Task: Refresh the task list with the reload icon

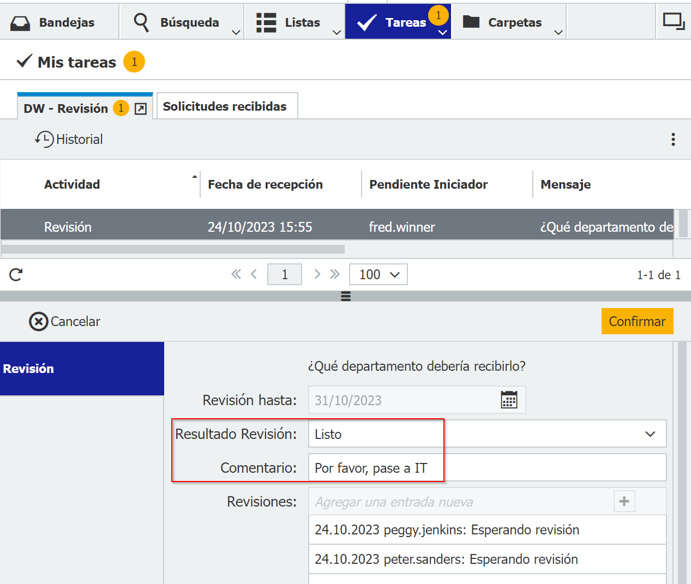Action: tap(15, 274)
